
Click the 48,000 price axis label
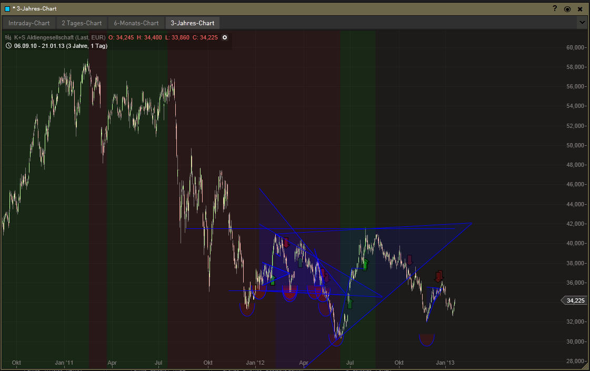(x=575, y=165)
